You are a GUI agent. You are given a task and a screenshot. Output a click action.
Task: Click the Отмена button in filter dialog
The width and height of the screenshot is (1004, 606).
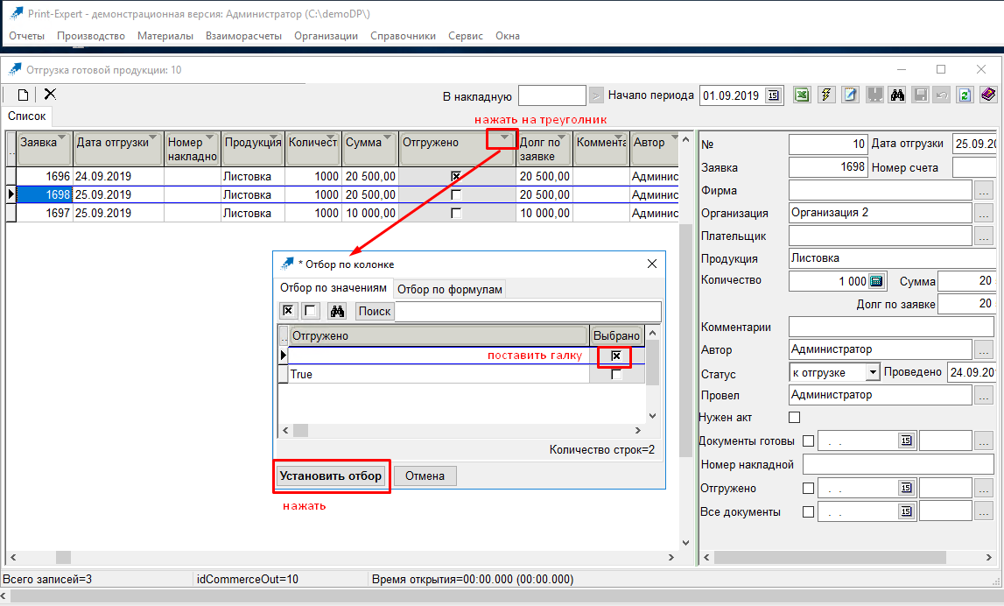point(425,476)
